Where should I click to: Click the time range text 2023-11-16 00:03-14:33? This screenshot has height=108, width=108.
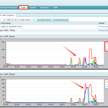pos(12,26)
